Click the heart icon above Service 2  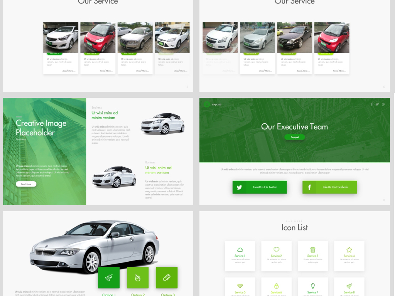[x=276, y=250]
